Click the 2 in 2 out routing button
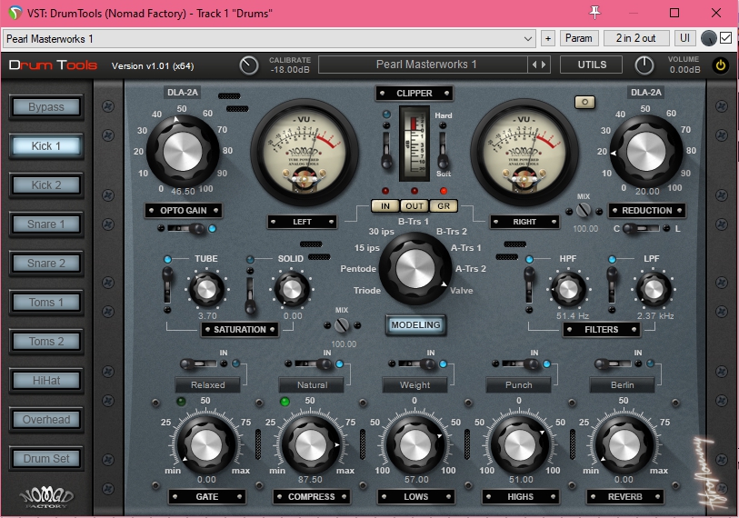The height and width of the screenshot is (518, 739). tap(635, 38)
